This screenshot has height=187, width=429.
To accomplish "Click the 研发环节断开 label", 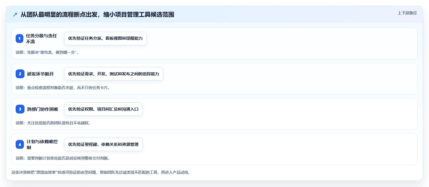I will [x=40, y=74].
